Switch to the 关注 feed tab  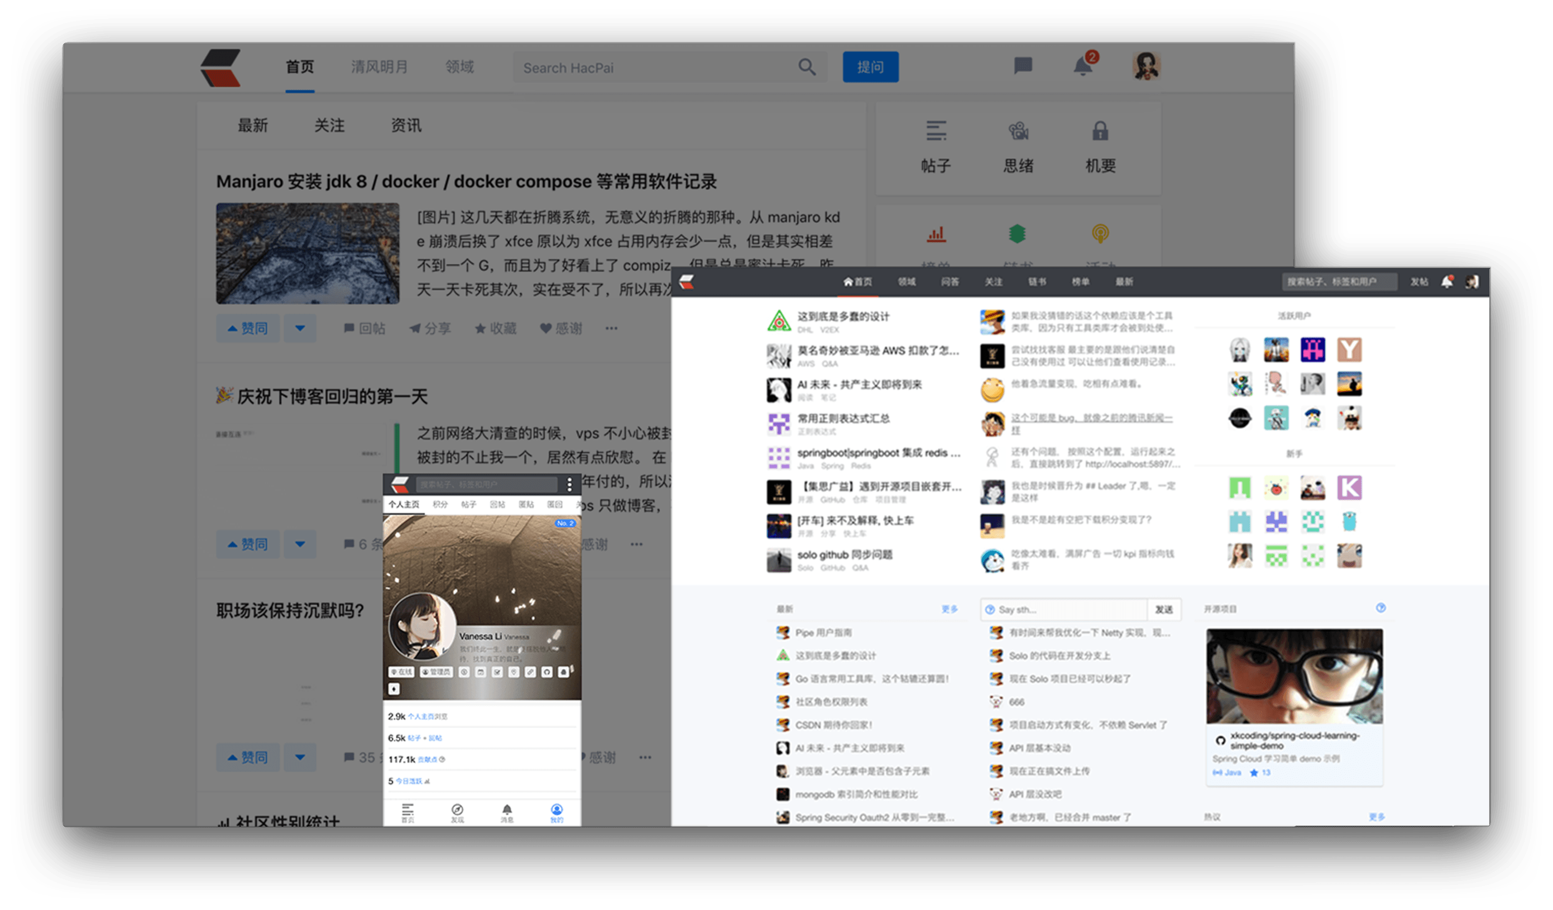coord(329,126)
